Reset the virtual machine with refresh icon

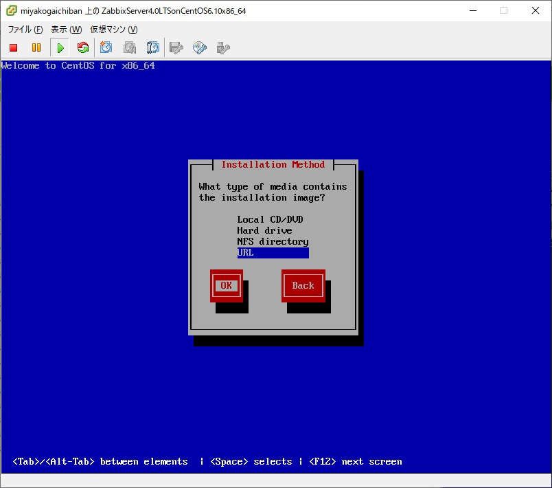pyautogui.click(x=83, y=47)
